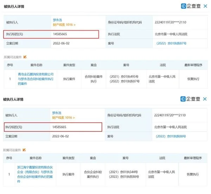Open 罗永浩 name link in the upper record
The width and height of the screenshot is (211, 194).
coord(58,20)
